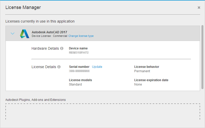The width and height of the screenshot is (205, 128).
Task: Click the Serial number label
Action: [x=79, y=67]
